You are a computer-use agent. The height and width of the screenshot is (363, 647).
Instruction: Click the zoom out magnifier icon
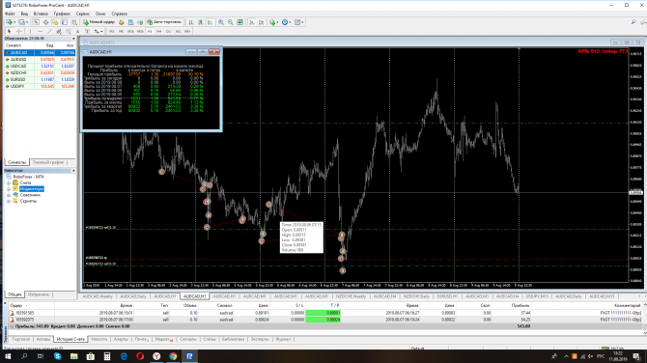230,22
